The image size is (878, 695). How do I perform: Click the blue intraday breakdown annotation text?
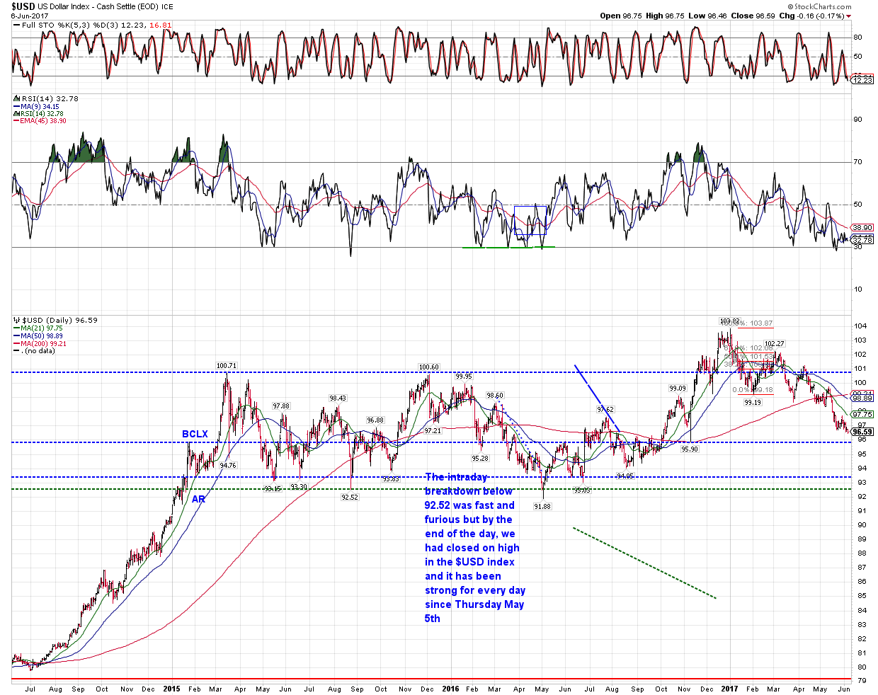pos(475,548)
